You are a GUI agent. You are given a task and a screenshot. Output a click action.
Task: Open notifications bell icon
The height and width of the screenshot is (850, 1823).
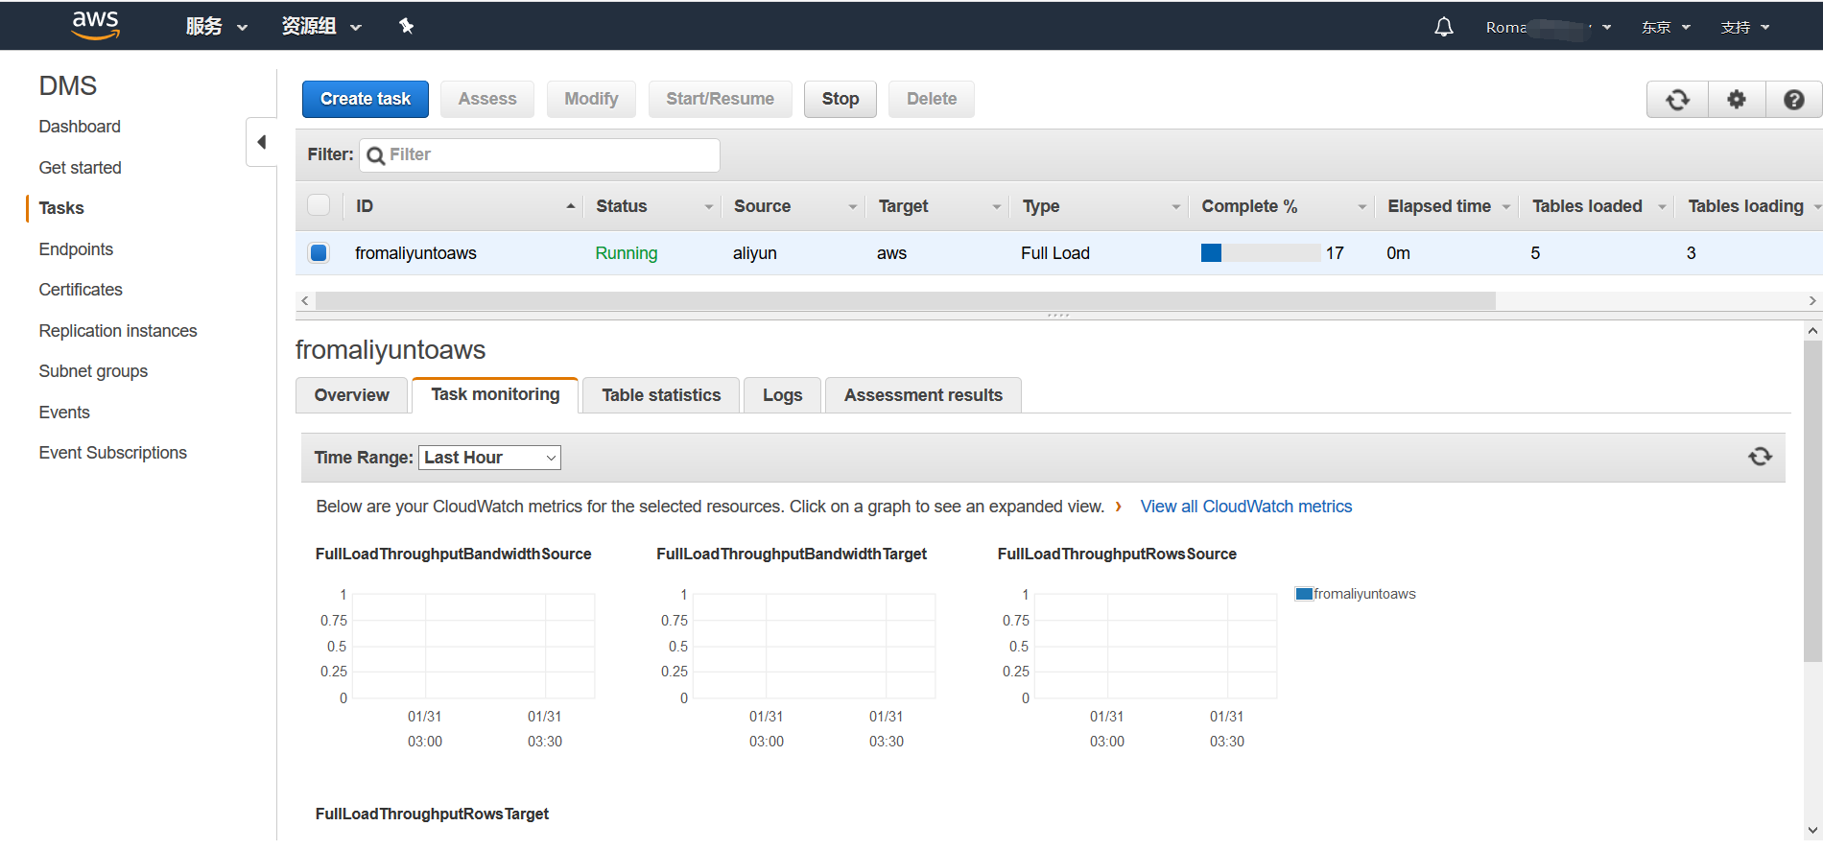1443,27
